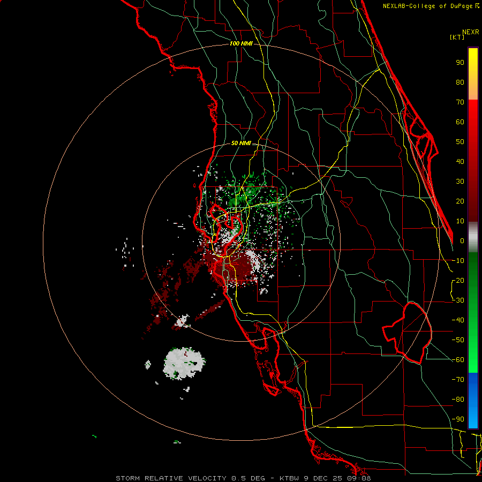Image resolution: width=482 pixels, height=482 pixels.
Task: Pick the red outbound segment of color bar
Action: (473, 161)
